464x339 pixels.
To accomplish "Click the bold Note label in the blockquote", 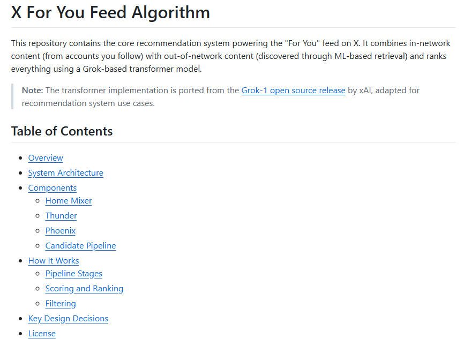I will pos(32,90).
